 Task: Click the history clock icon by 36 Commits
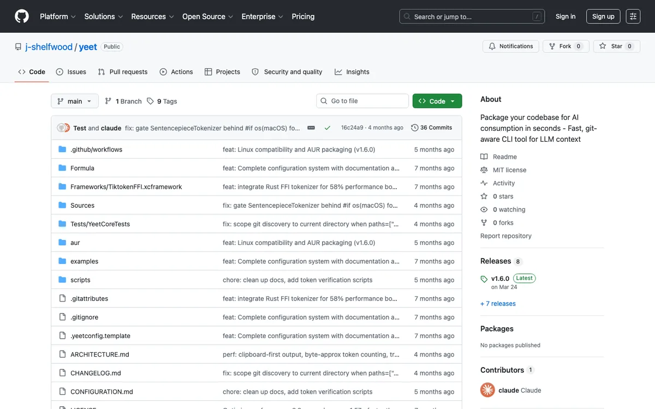pyautogui.click(x=415, y=128)
